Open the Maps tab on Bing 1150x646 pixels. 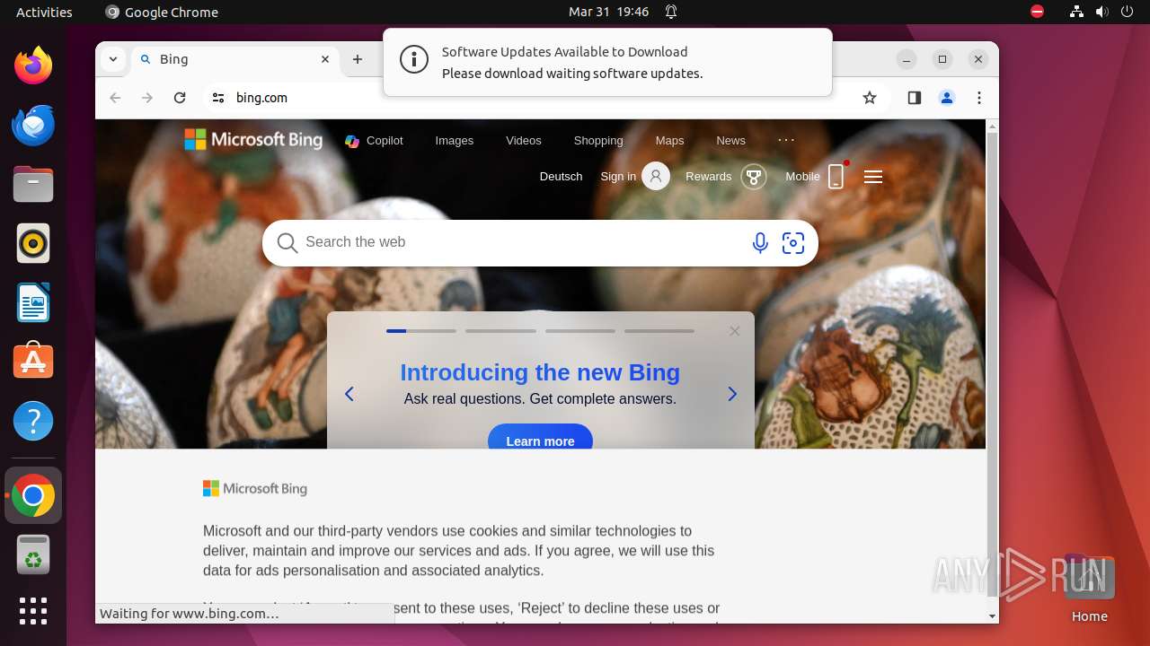tap(669, 141)
